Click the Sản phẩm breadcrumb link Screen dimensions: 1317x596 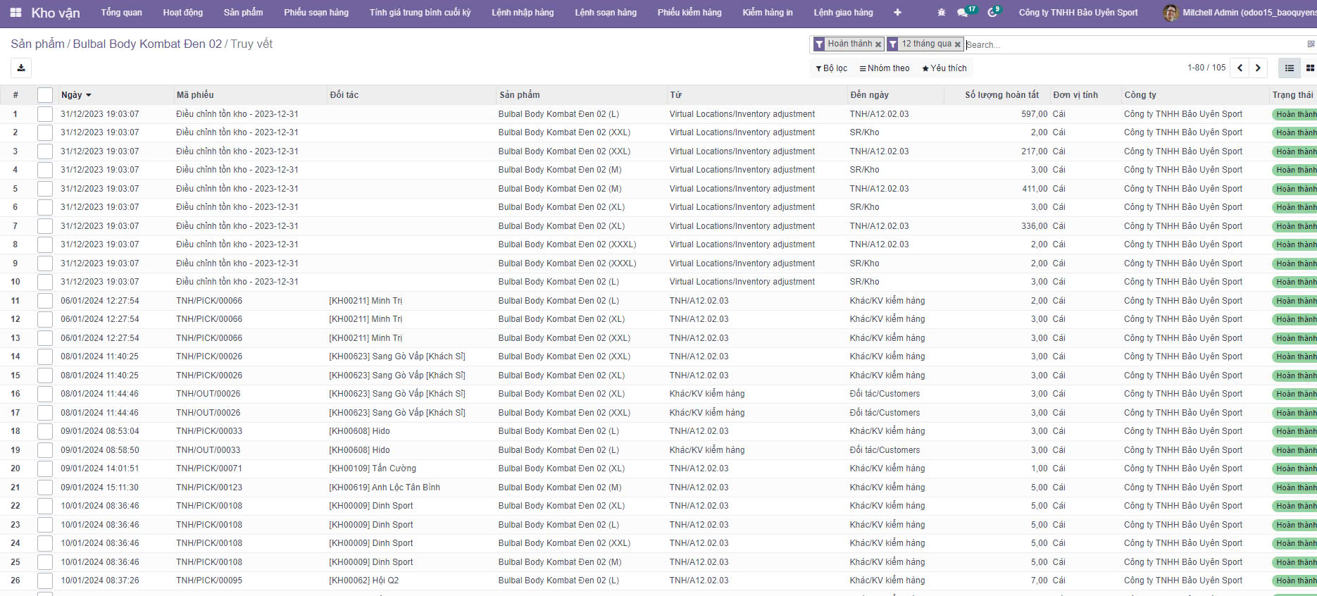pyautogui.click(x=37, y=44)
